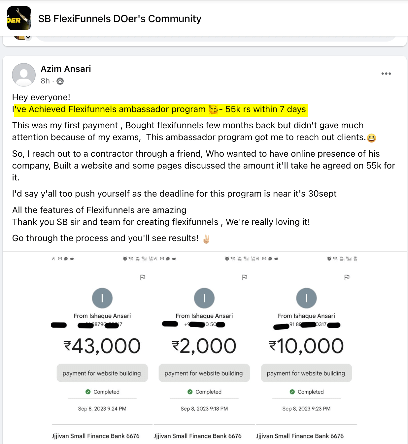Click the flag icon above the ₹10,000 payment
The height and width of the screenshot is (444, 408).
[x=347, y=277]
